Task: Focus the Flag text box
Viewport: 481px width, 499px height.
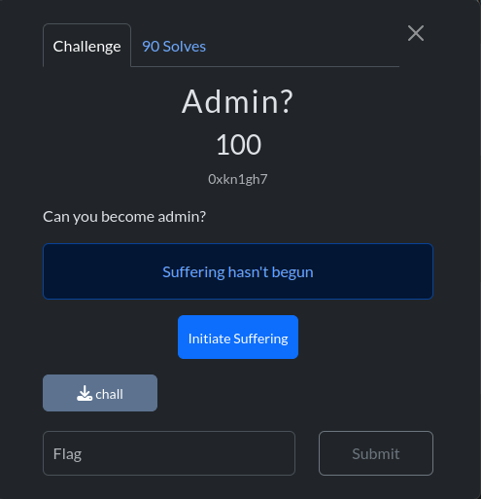Action: [169, 453]
